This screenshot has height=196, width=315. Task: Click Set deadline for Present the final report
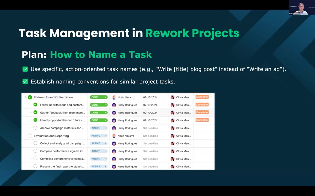click(x=150, y=167)
